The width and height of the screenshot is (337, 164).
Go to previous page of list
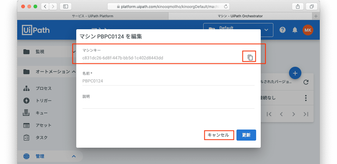(281, 114)
